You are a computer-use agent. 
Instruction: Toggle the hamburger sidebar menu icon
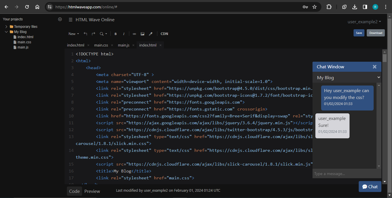pos(70,20)
